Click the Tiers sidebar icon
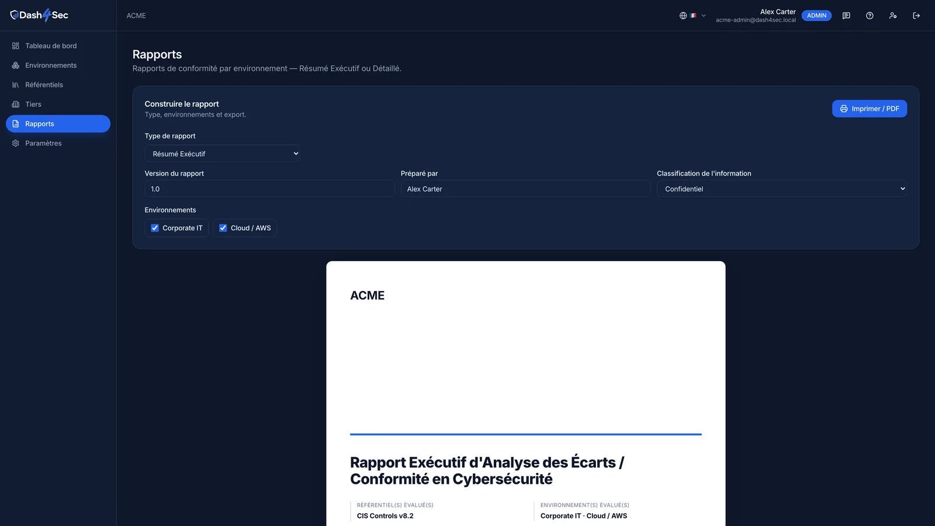Image resolution: width=935 pixels, height=526 pixels. [16, 104]
